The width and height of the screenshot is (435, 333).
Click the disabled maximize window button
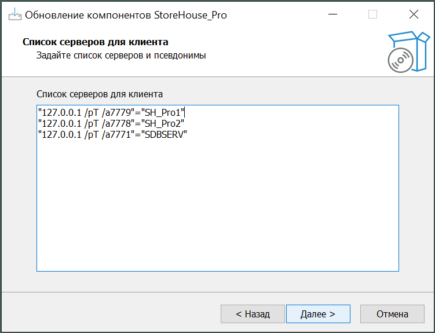click(372, 15)
